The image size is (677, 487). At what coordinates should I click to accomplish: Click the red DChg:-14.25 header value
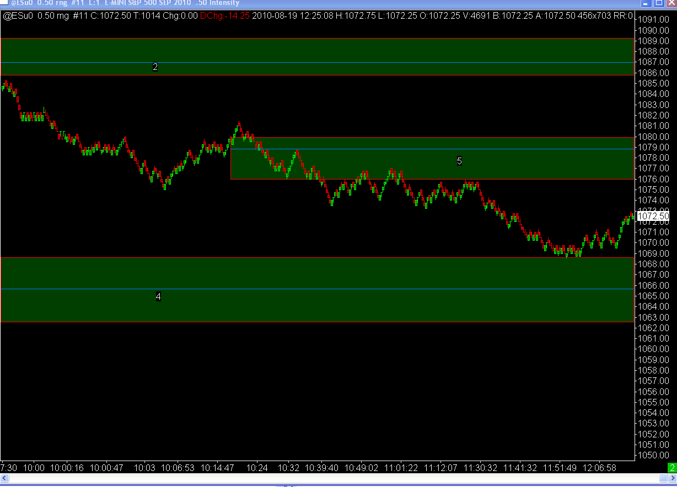[225, 16]
